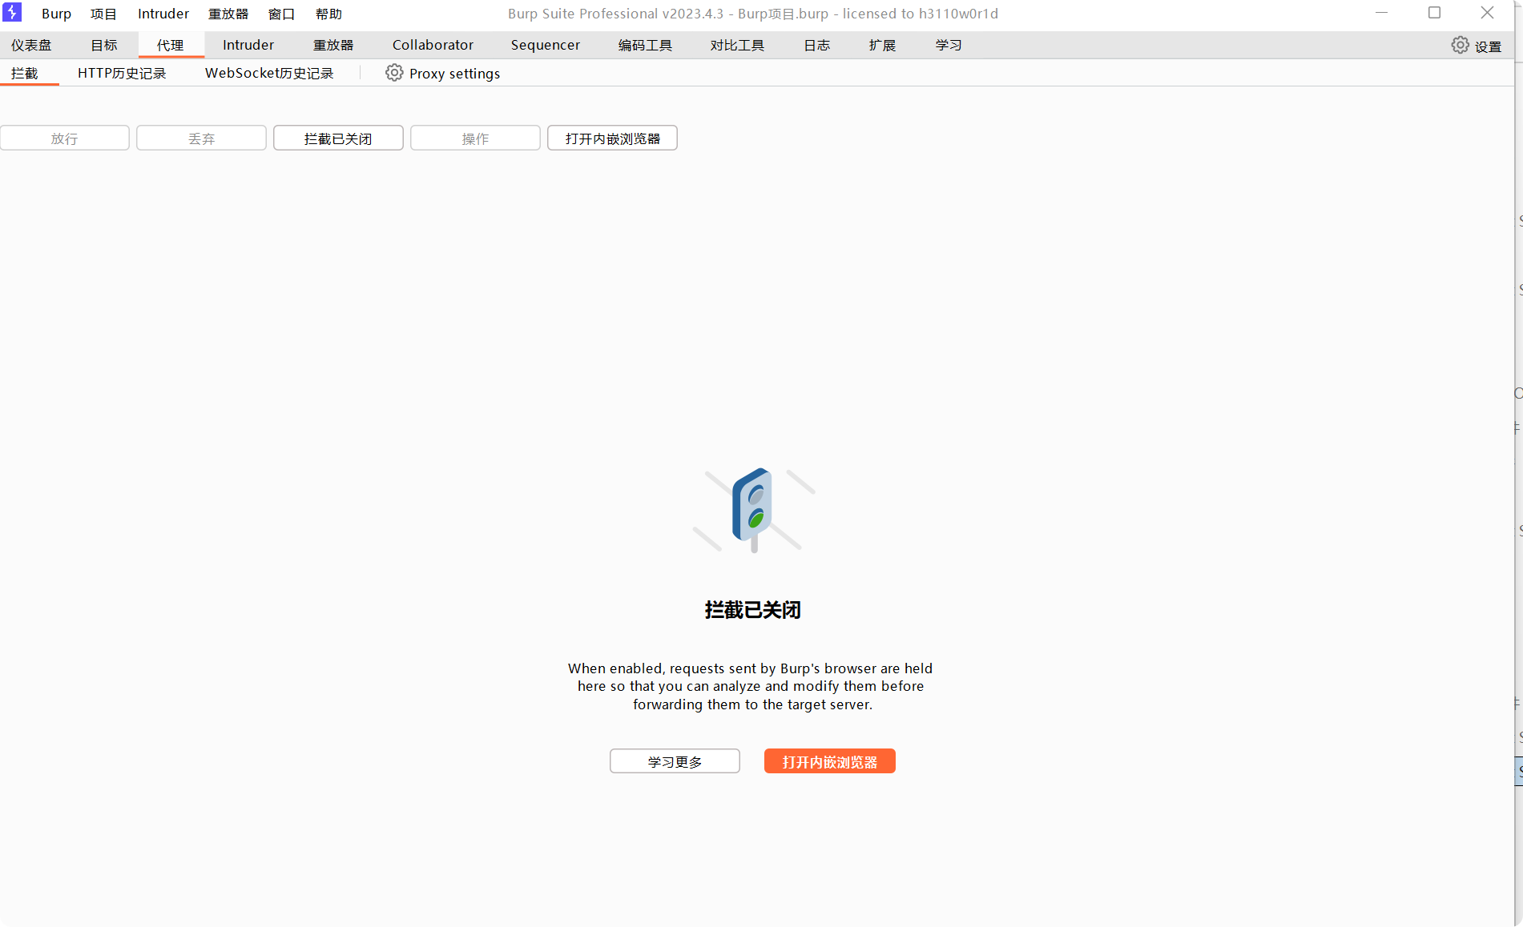Toggle the 拦截已关闭 intercept button
This screenshot has height=927, width=1523.
pyautogui.click(x=338, y=138)
